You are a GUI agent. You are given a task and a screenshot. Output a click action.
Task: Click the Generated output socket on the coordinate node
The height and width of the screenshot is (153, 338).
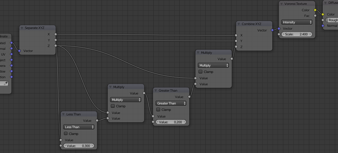[x=11, y=43]
